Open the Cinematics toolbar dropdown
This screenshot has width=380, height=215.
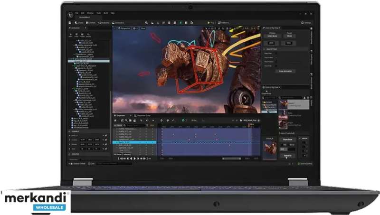(118, 23)
